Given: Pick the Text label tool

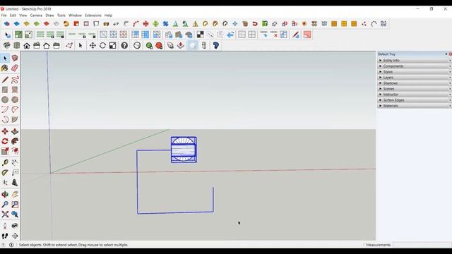Looking at the screenshot, I should [15, 172].
